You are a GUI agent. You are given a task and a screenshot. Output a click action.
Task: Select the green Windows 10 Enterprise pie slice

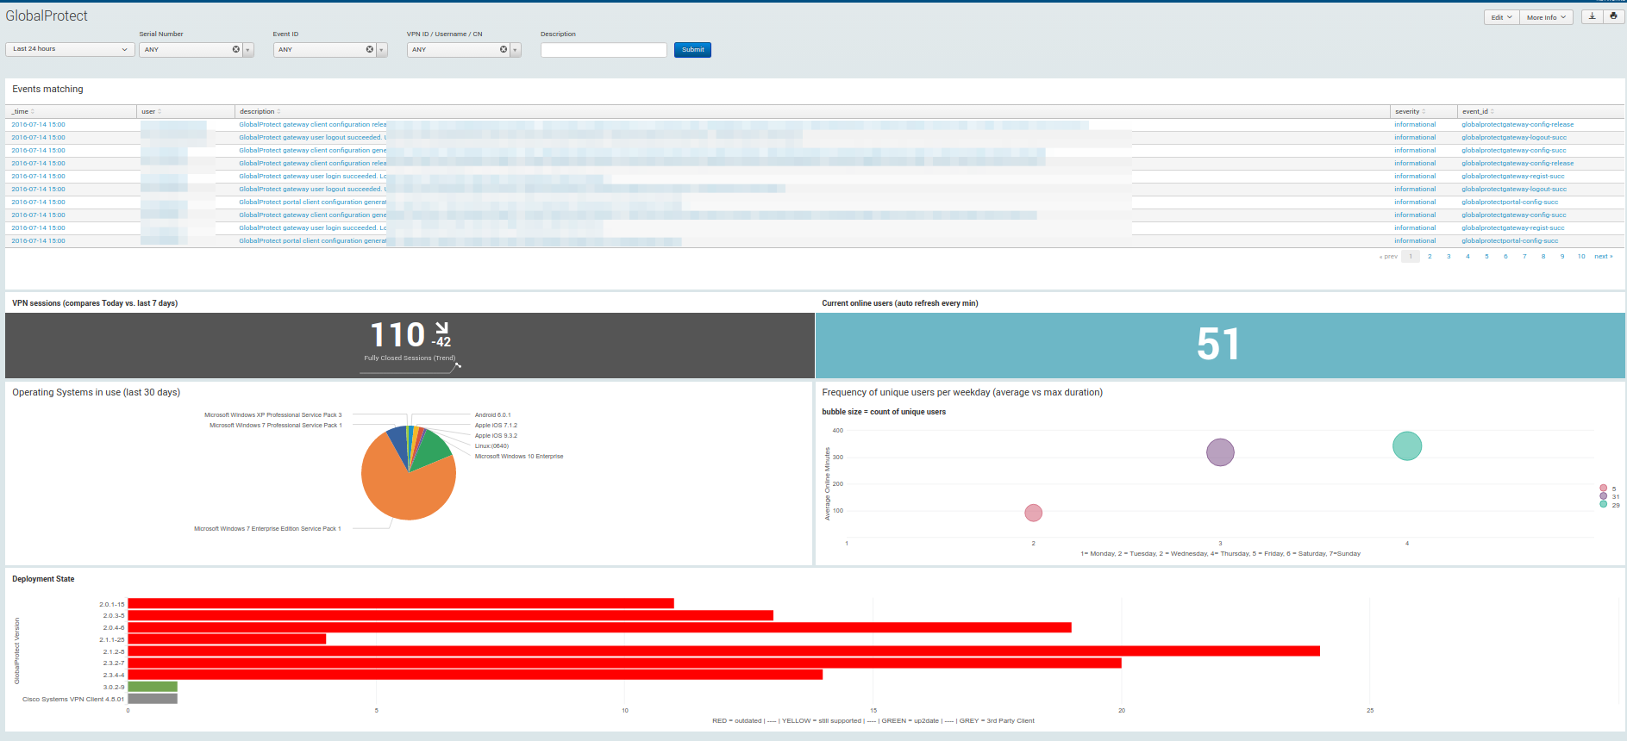(434, 450)
